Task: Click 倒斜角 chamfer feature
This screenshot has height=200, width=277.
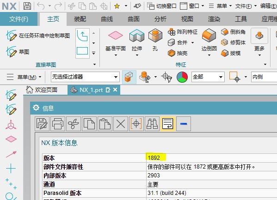Action: (233, 32)
